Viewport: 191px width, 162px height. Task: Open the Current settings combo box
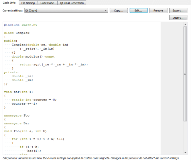(66, 10)
